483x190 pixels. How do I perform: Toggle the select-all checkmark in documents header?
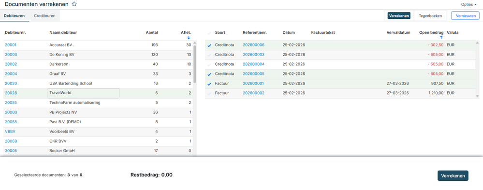[x=209, y=33]
